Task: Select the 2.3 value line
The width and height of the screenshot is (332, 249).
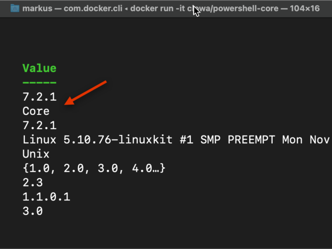Action: tap(33, 182)
